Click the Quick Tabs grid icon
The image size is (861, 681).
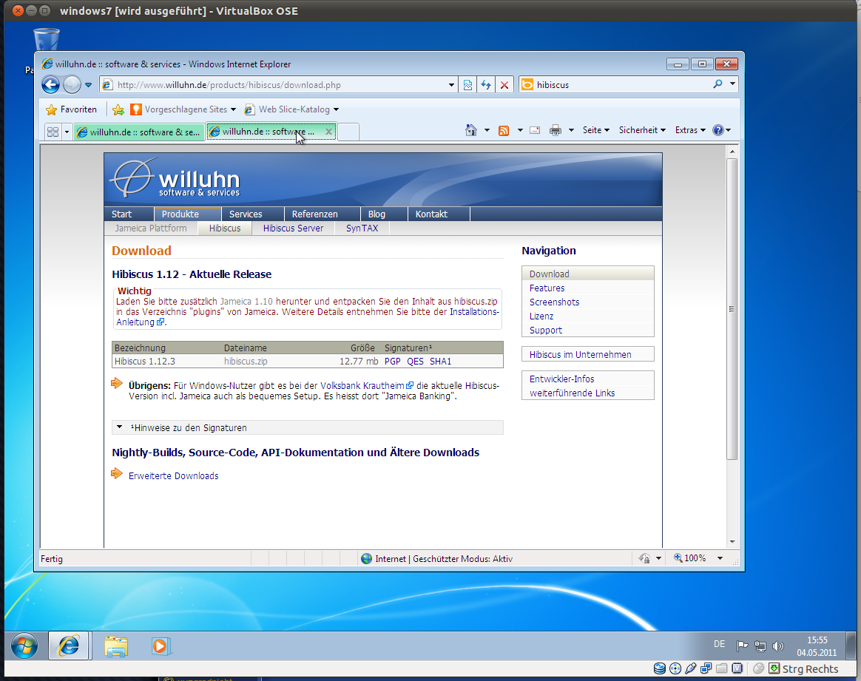(x=53, y=132)
